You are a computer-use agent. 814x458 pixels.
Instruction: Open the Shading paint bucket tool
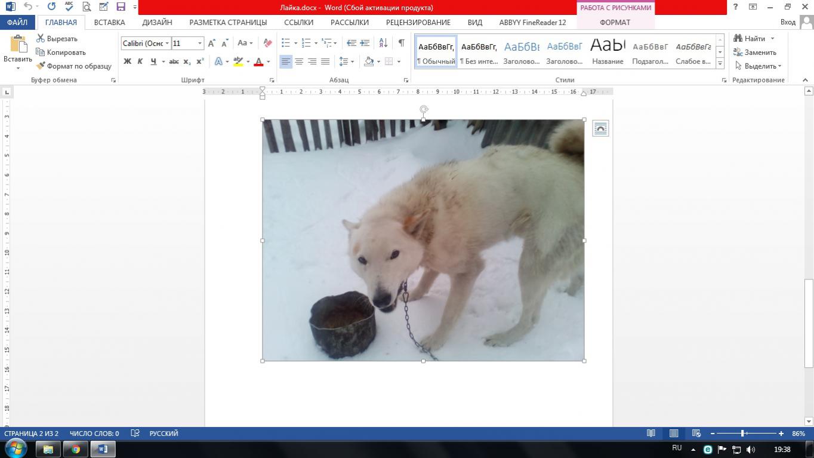(x=369, y=62)
